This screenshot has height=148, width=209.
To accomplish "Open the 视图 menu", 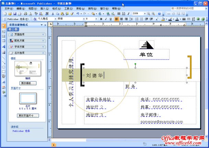I will tap(33, 9).
